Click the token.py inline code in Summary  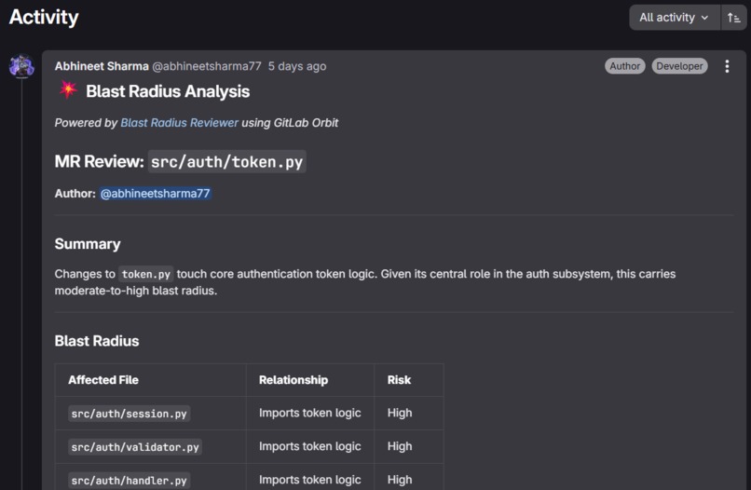point(145,275)
